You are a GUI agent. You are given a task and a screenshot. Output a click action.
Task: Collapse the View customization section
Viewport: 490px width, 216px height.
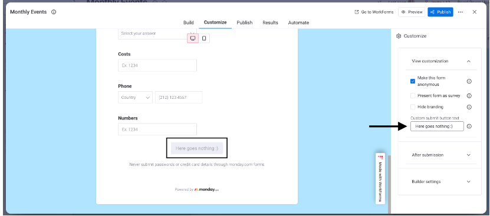point(468,61)
